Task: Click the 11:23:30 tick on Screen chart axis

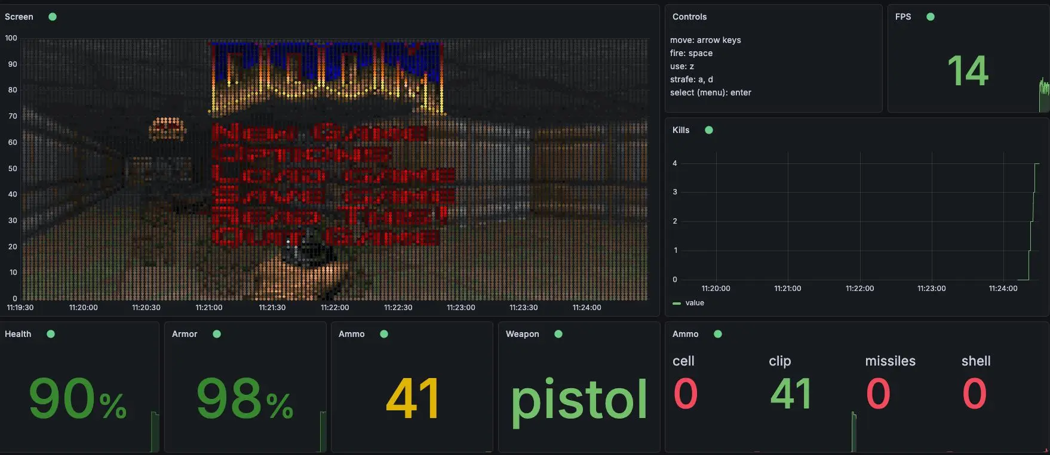Action: (x=523, y=308)
